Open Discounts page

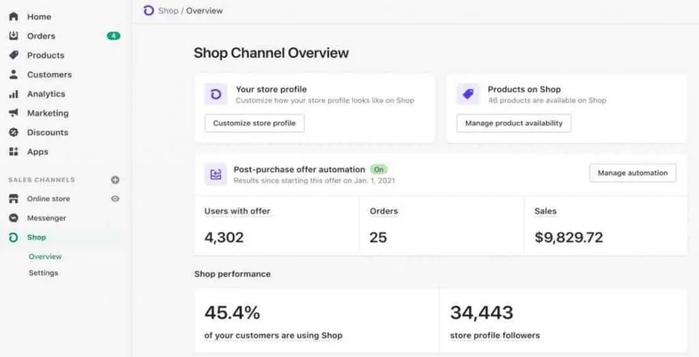[48, 132]
